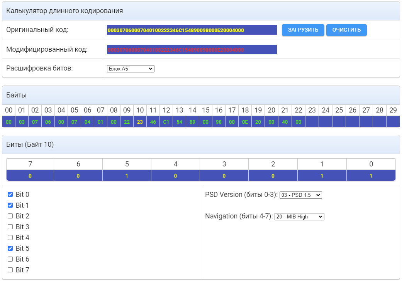Enable the Bit 6 checkbox
402x282 pixels.
[10, 259]
